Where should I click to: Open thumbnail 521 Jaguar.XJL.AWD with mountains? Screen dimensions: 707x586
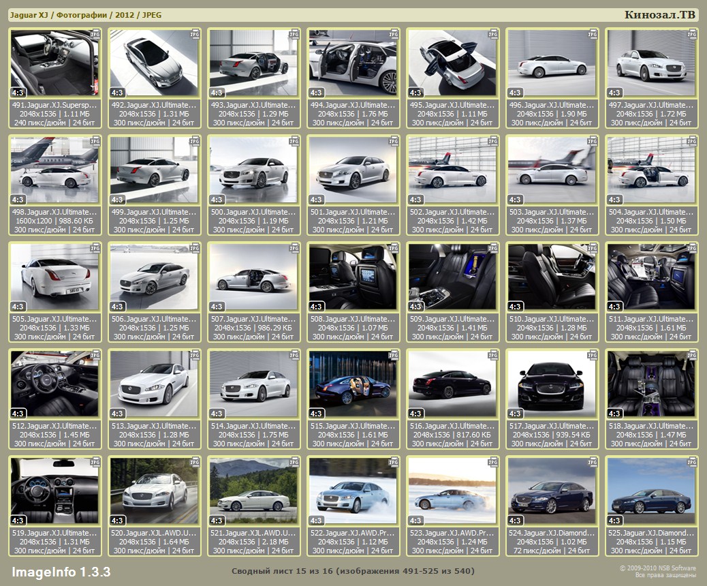click(254, 491)
